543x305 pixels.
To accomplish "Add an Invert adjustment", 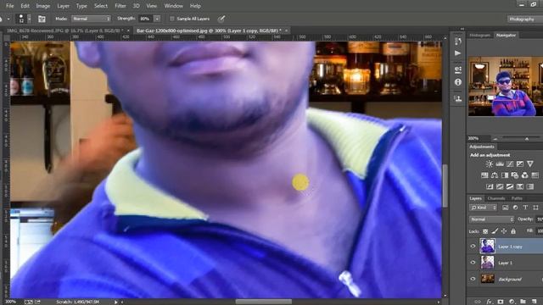I will pyautogui.click(x=490, y=186).
